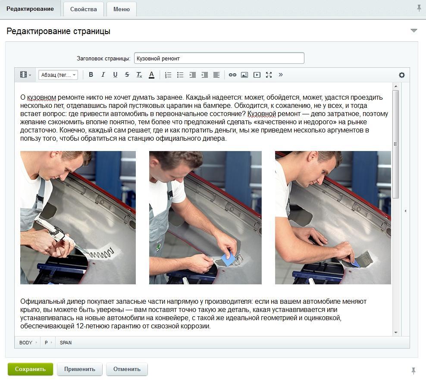
Task: Select the Редактирование tab
Action: pyautogui.click(x=30, y=9)
